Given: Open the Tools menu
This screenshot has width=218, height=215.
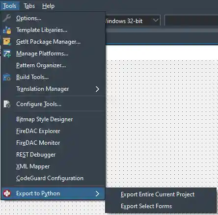Looking at the screenshot, I should click(10, 6).
